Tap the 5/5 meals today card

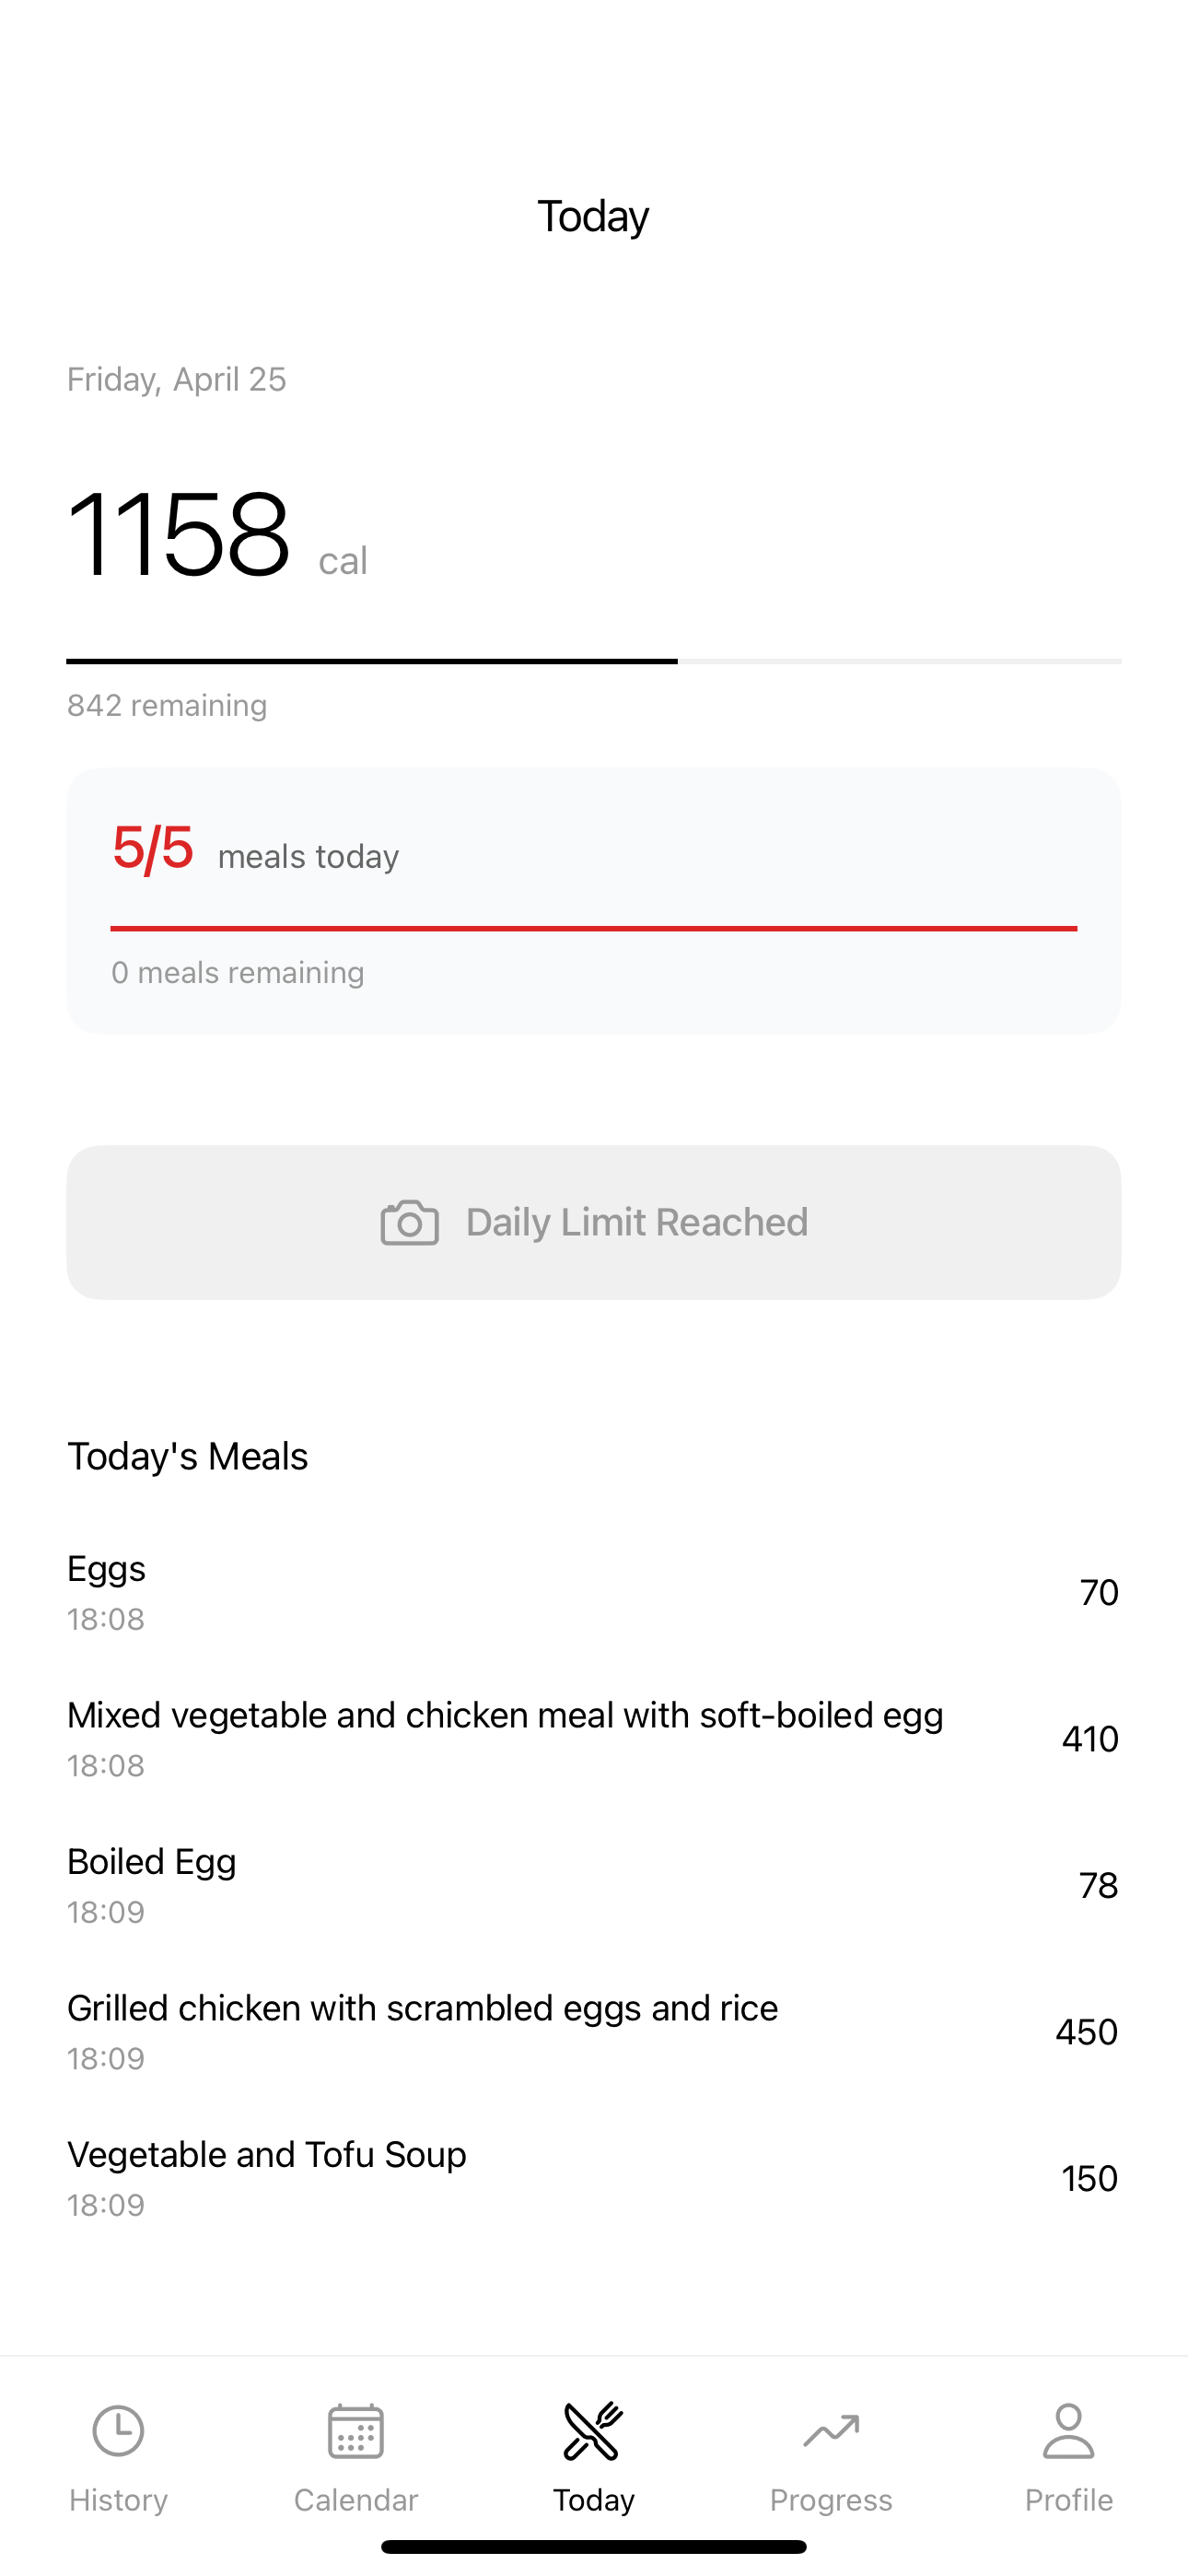pyautogui.click(x=594, y=901)
